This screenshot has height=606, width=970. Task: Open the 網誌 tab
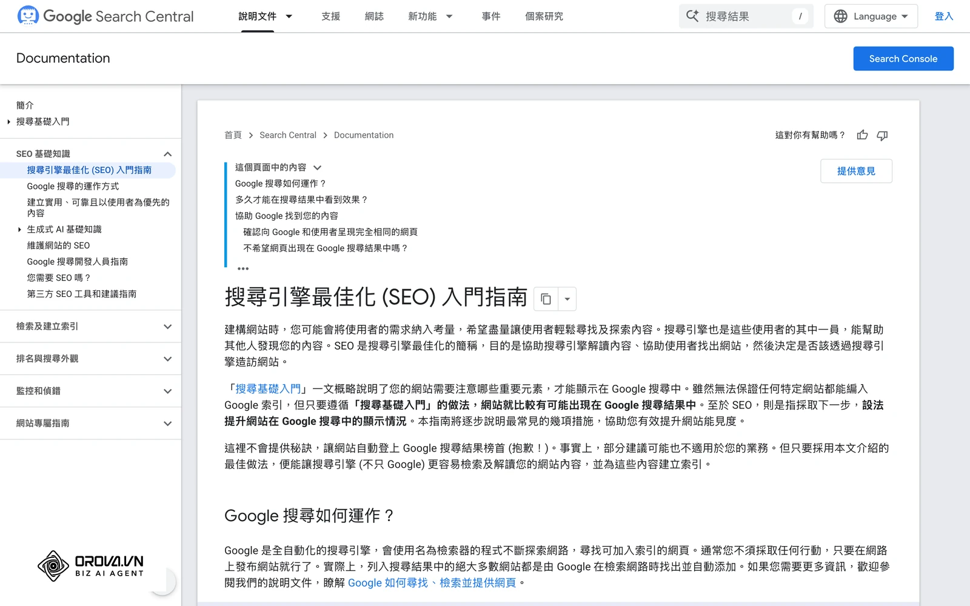pyautogui.click(x=374, y=16)
